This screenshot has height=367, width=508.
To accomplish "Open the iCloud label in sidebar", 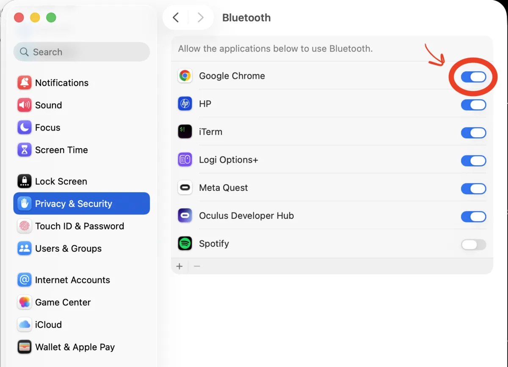I will (x=48, y=324).
